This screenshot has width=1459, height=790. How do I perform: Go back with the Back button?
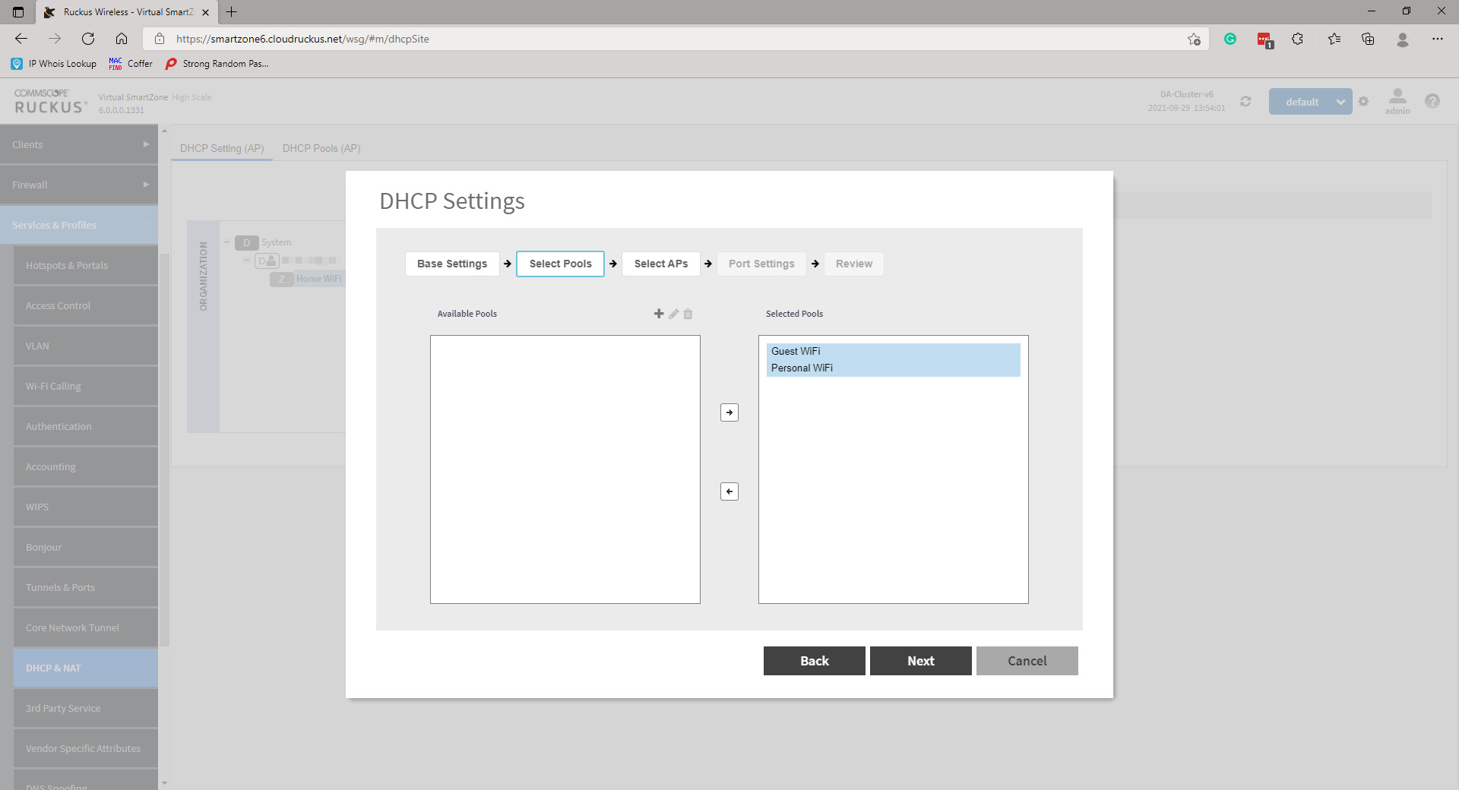coord(814,661)
